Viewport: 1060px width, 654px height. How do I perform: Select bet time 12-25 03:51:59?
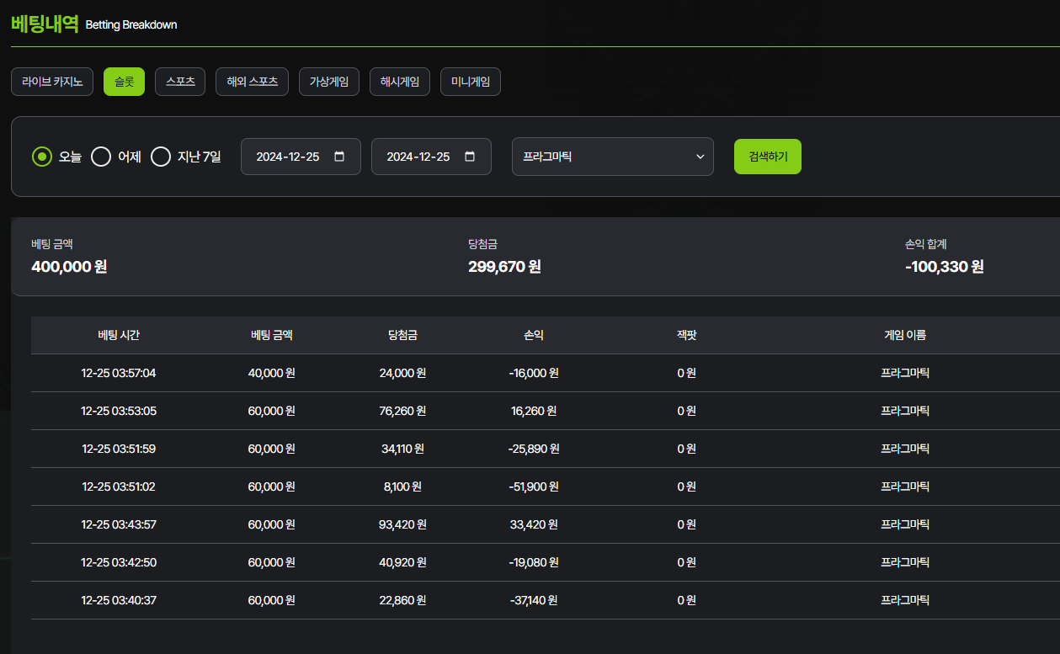(119, 449)
